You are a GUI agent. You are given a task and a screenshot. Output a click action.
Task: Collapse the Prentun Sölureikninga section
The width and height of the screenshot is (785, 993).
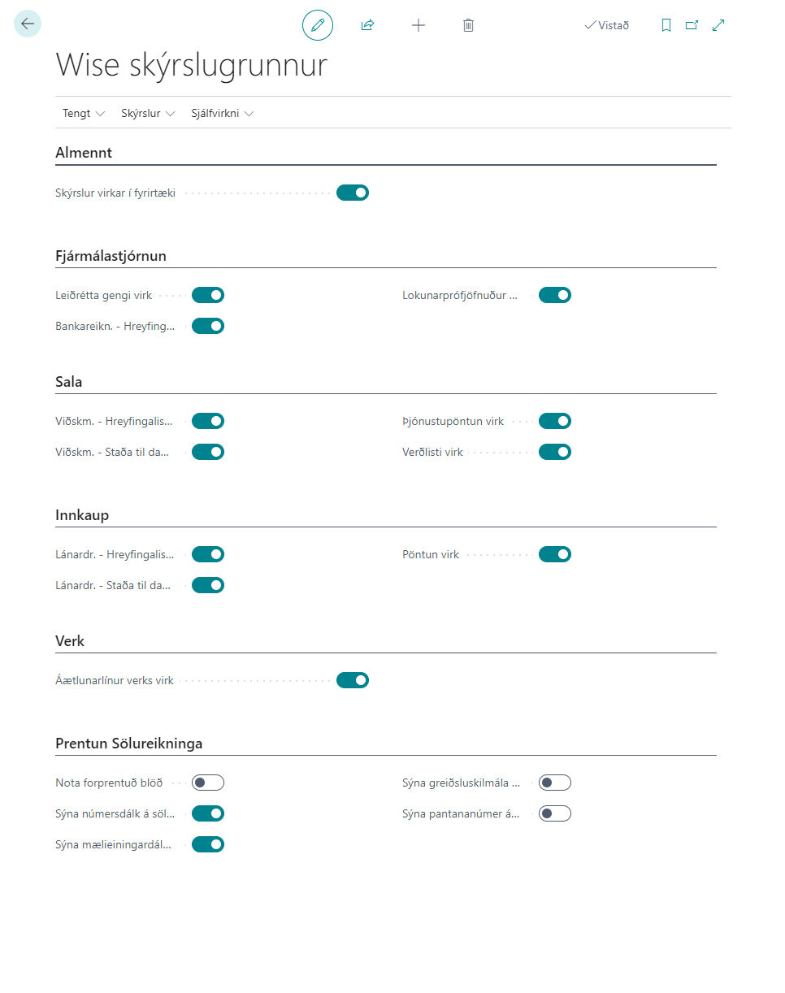[x=128, y=744]
